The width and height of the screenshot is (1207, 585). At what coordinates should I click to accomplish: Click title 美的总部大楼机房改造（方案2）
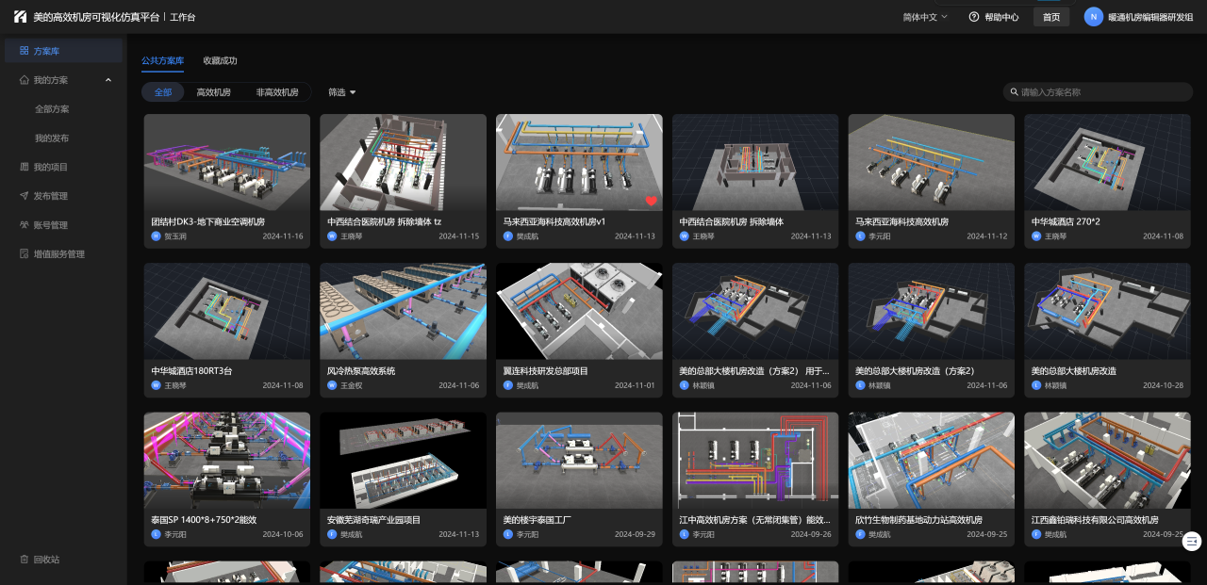click(x=915, y=371)
